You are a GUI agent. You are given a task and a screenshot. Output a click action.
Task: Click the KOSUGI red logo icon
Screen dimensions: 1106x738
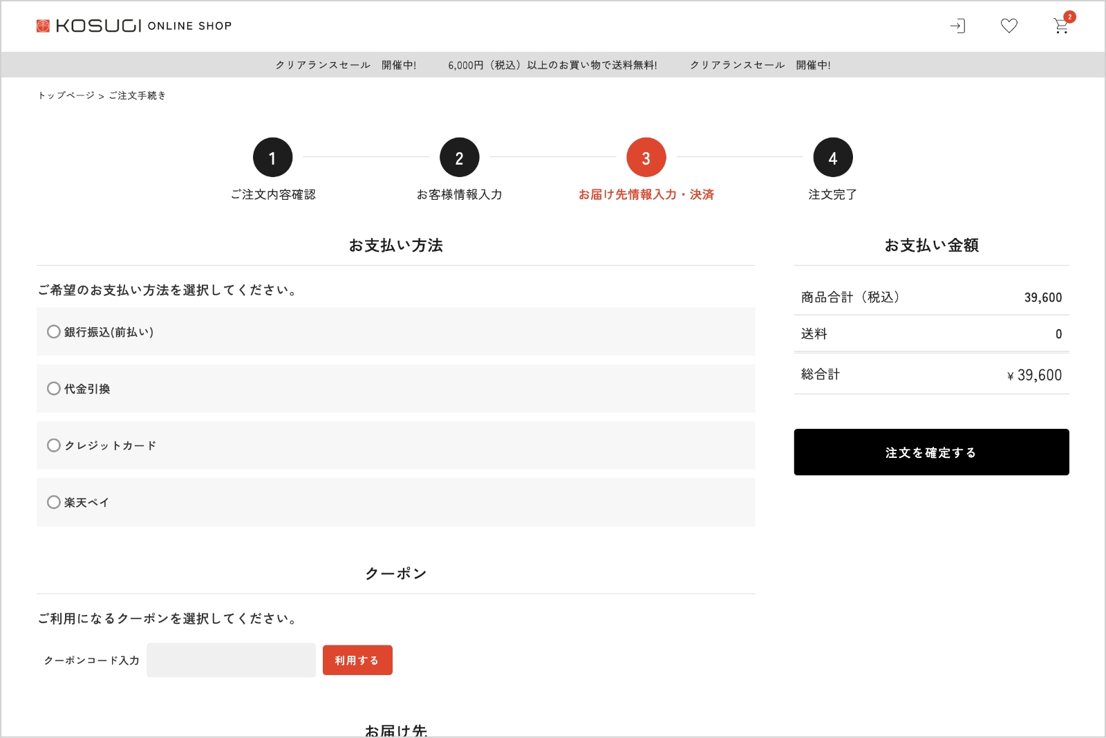tap(43, 26)
